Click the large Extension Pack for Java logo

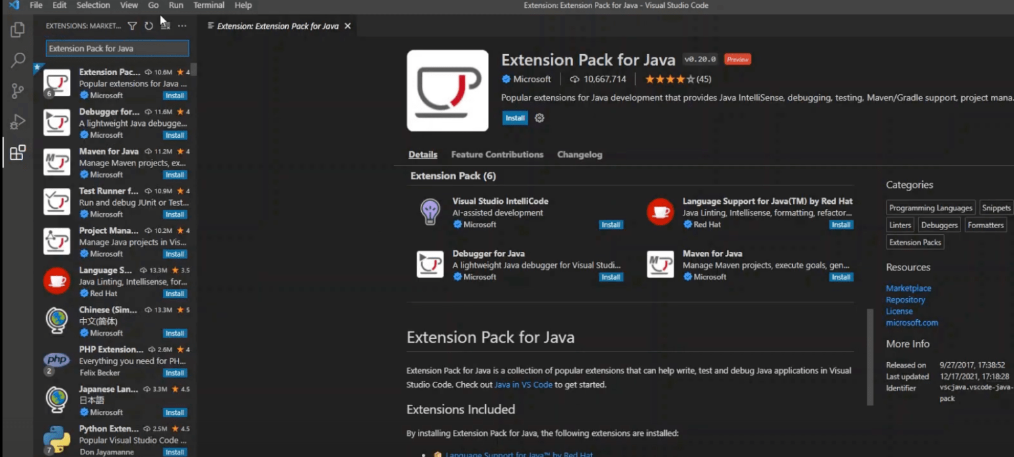448,90
